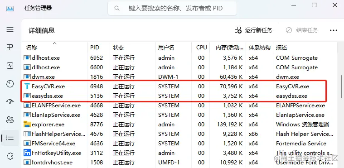Click memory value 60,436 K
Image resolution: width=344 pixels, height=168 pixels.
pyautogui.click(x=231, y=77)
